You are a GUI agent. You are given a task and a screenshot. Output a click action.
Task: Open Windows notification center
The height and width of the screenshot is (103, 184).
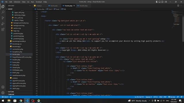coord(180,101)
